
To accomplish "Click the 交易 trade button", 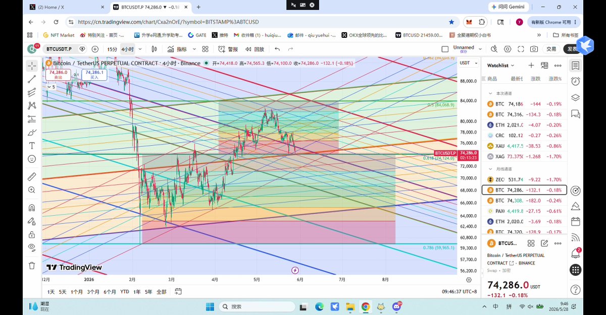I will tap(551, 49).
